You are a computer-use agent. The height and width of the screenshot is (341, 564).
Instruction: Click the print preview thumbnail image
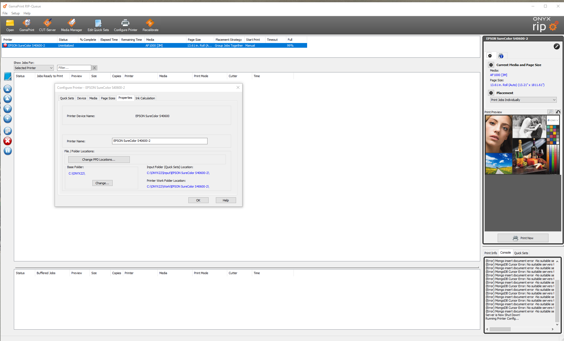[x=522, y=145]
